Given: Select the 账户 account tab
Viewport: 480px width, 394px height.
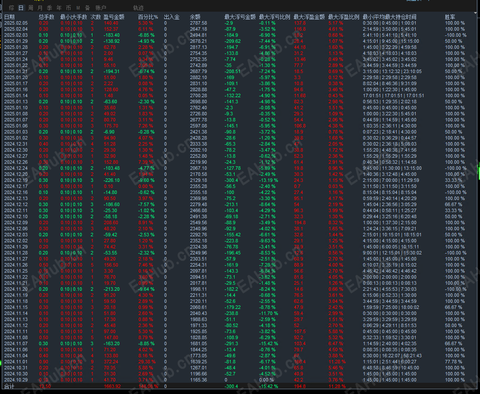Looking at the screenshot, I should click(101, 8).
